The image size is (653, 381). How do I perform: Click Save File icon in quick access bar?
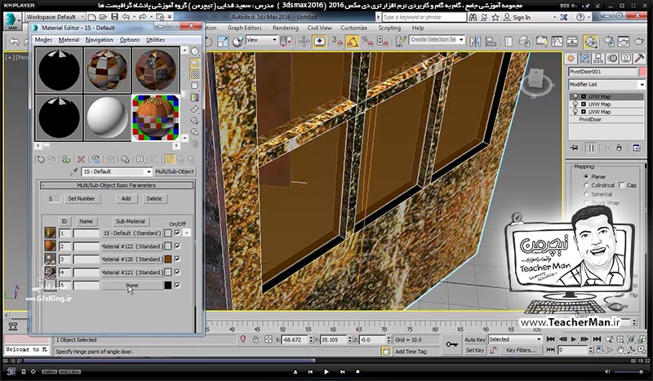[x=114, y=16]
